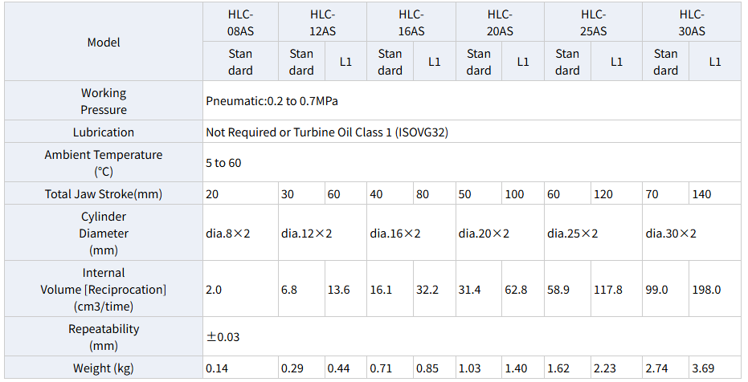
Task: Select the HLC-08AS column header
Action: click(x=240, y=22)
